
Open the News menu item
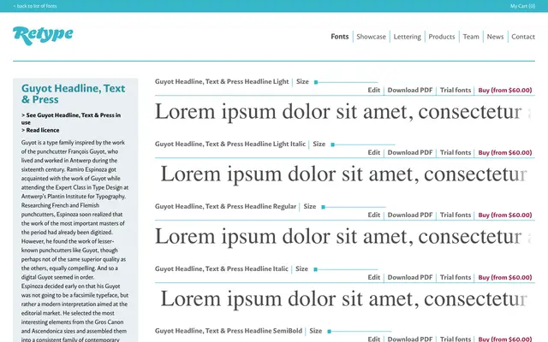495,37
